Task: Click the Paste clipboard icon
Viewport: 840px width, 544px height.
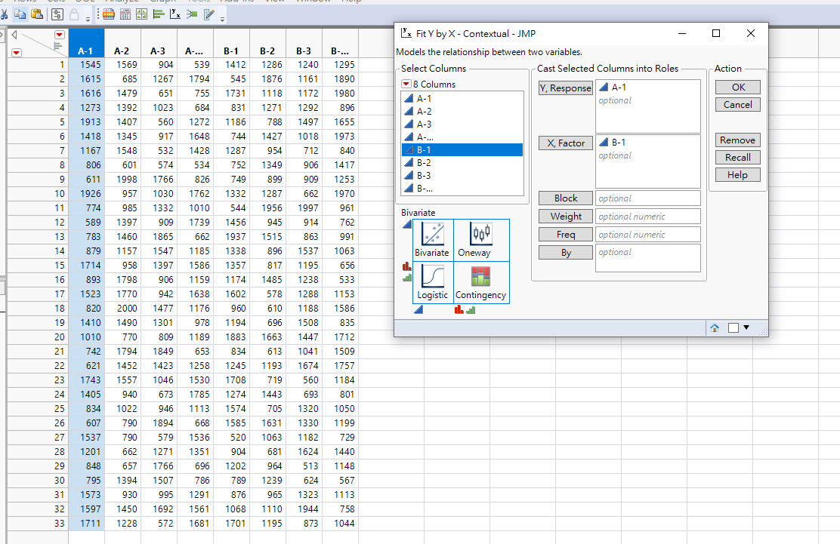Action: pyautogui.click(x=36, y=14)
